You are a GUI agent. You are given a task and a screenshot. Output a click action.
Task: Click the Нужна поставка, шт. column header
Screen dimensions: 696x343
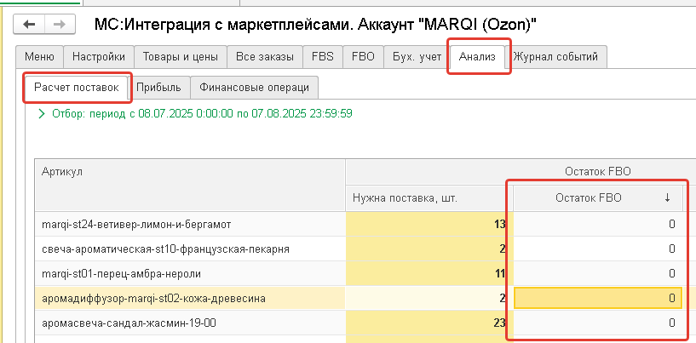pyautogui.click(x=429, y=198)
